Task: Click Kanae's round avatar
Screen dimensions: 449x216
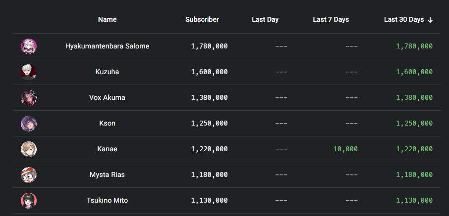Action: [x=29, y=149]
